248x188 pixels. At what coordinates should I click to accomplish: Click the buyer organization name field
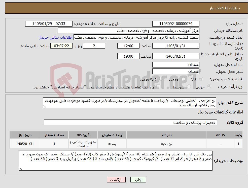tap(129, 31)
